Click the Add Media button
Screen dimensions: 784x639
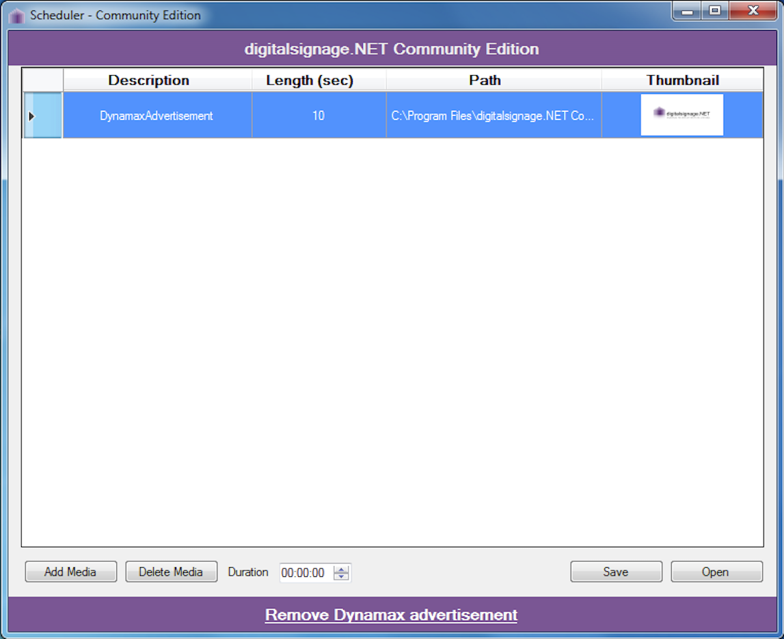pyautogui.click(x=70, y=571)
